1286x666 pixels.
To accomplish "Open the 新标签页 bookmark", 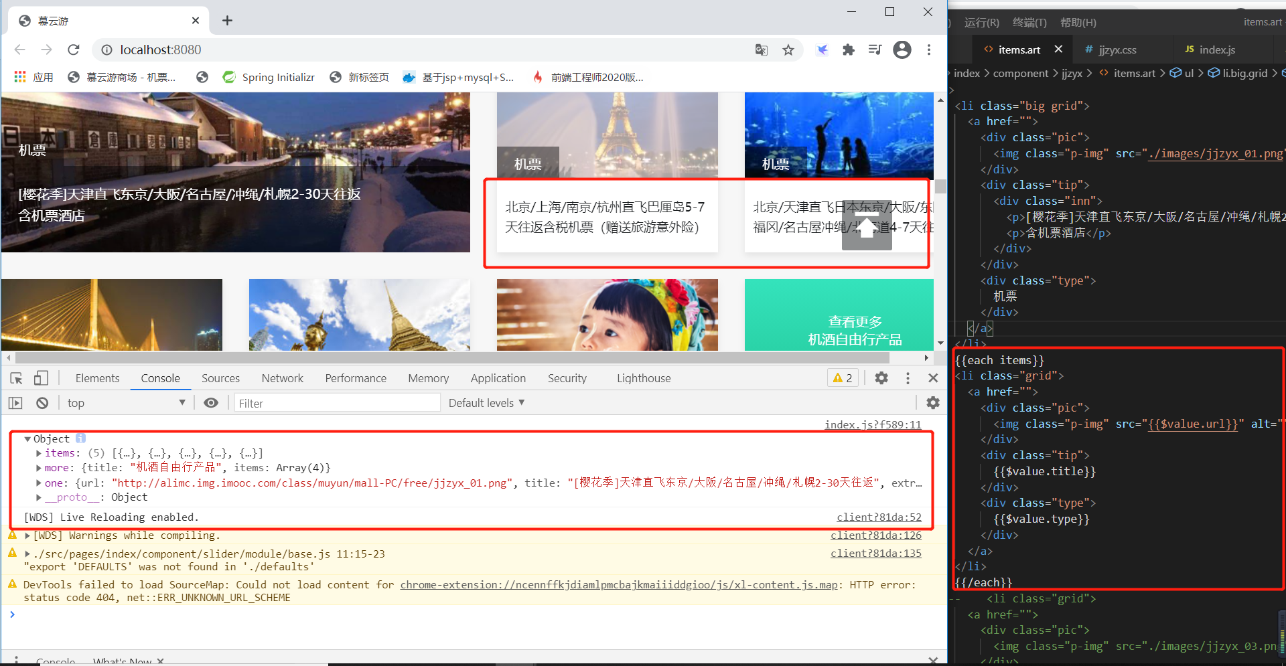I will tap(360, 77).
